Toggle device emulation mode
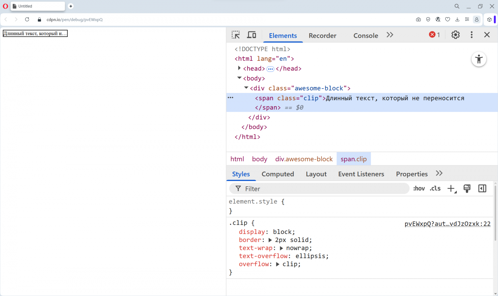Viewport: 498px width, 296px height. click(x=252, y=35)
